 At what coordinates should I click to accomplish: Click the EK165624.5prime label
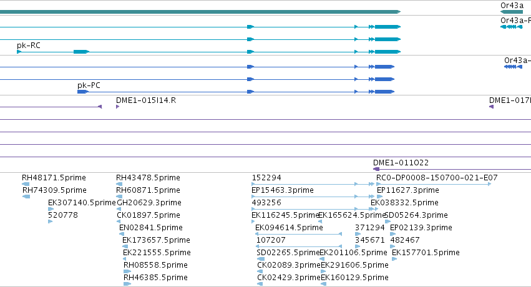coord(352,215)
